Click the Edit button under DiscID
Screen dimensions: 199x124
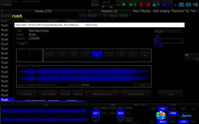coord(22,44)
